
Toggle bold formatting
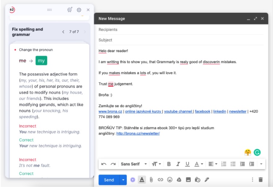click(x=169, y=164)
